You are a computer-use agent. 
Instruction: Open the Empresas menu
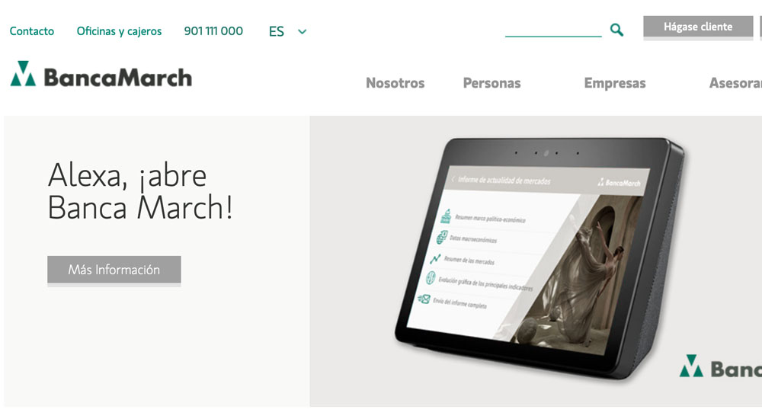click(x=615, y=83)
